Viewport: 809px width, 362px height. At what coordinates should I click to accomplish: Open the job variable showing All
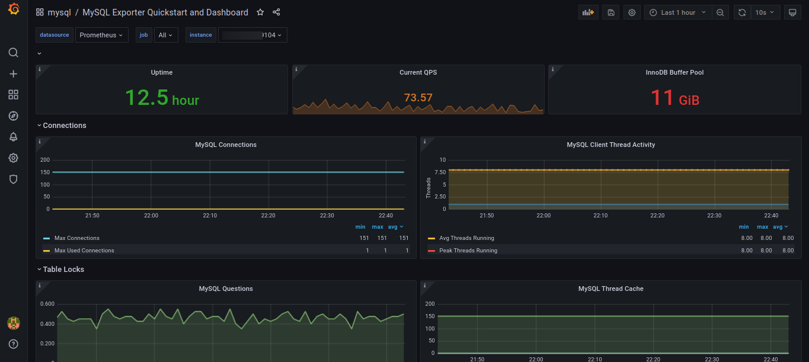[x=166, y=34]
